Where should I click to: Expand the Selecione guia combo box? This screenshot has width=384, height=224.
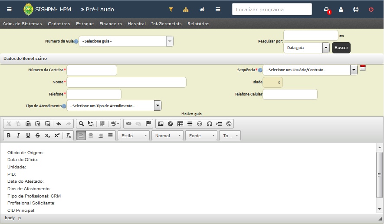pos(170,41)
